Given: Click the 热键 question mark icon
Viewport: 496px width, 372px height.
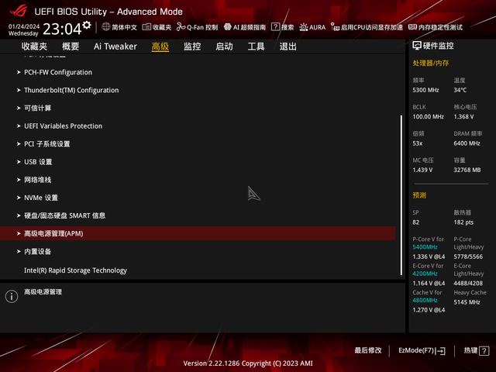Looking at the screenshot, I should click(484, 350).
